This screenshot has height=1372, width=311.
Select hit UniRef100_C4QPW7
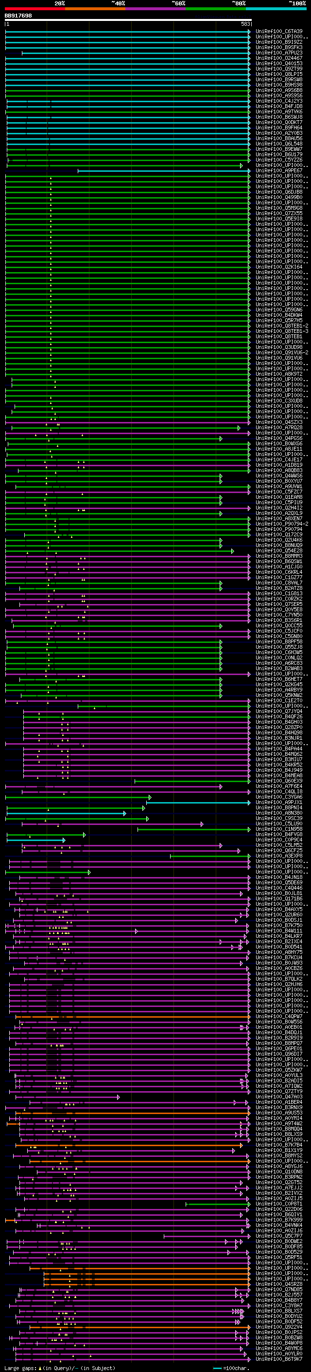[x=279, y=1016]
